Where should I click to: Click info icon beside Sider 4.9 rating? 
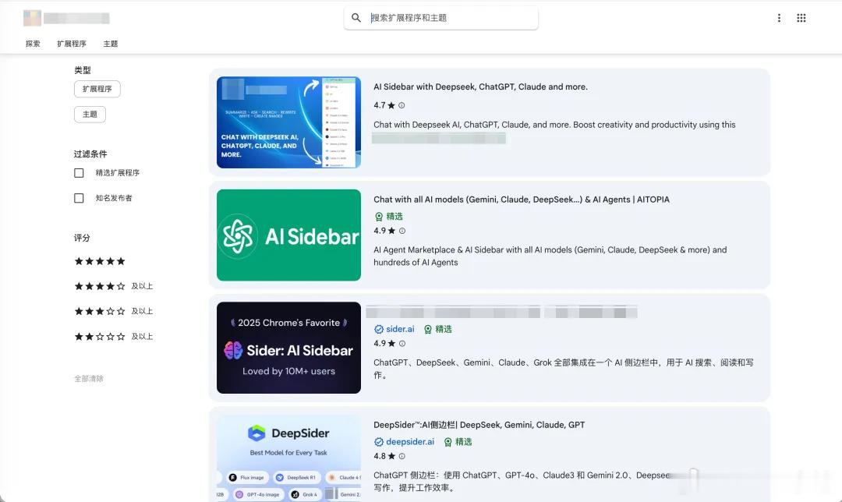pyautogui.click(x=402, y=344)
